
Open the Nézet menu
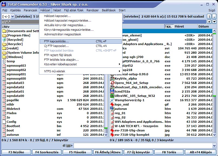tap(57, 10)
